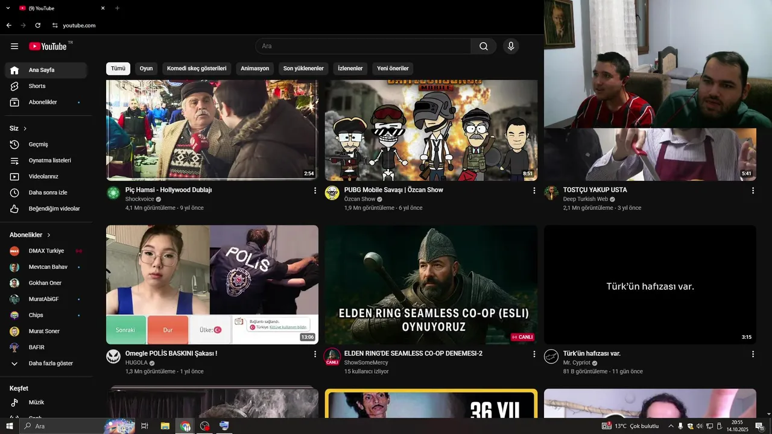Click the search magnifier button
Viewport: 772px width, 434px height.
tap(484, 46)
